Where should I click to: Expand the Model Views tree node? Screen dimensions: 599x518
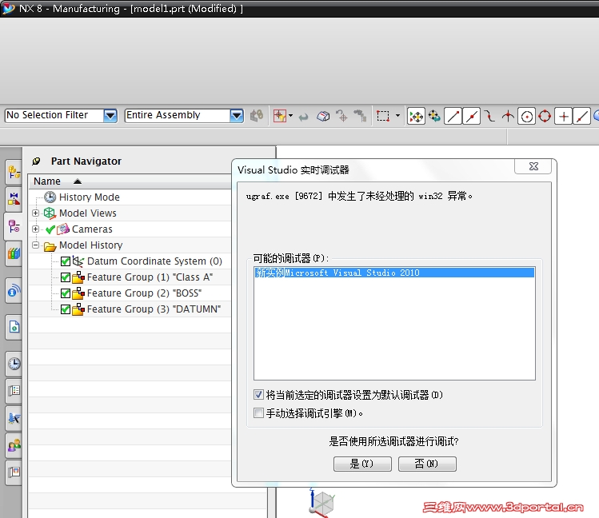pyautogui.click(x=35, y=213)
